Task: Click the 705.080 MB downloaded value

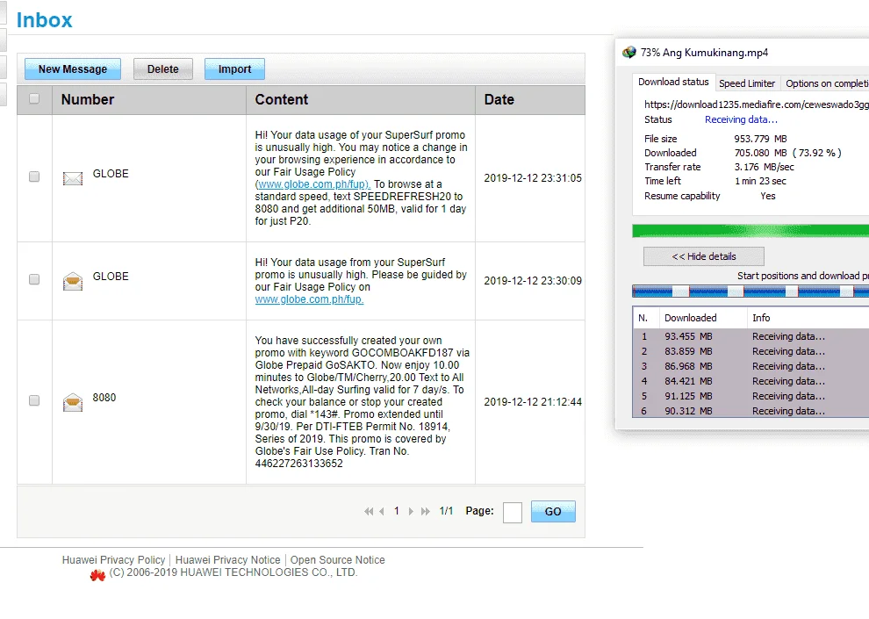Action: coord(760,153)
